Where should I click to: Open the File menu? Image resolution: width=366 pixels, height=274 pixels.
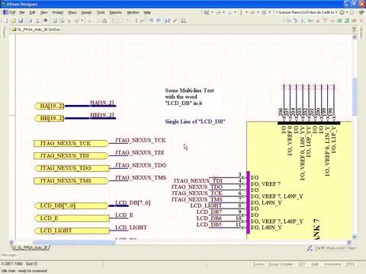pyautogui.click(x=22, y=12)
